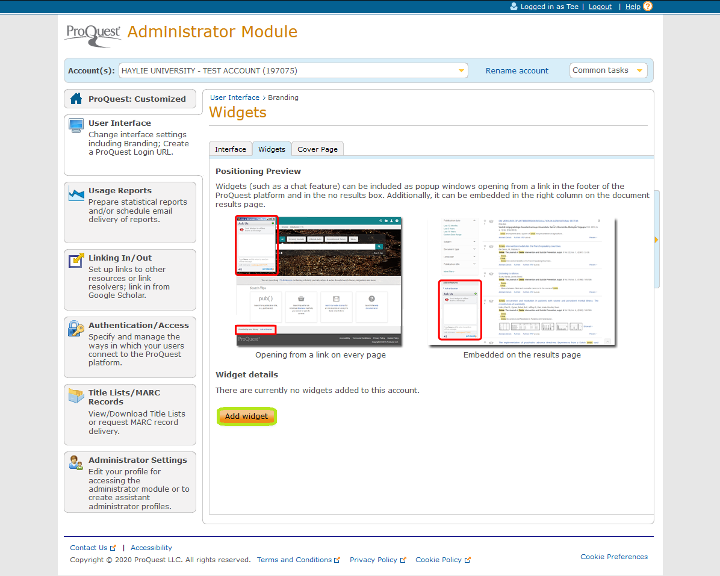Click 'There are currently no widgets added' message

coord(317,390)
